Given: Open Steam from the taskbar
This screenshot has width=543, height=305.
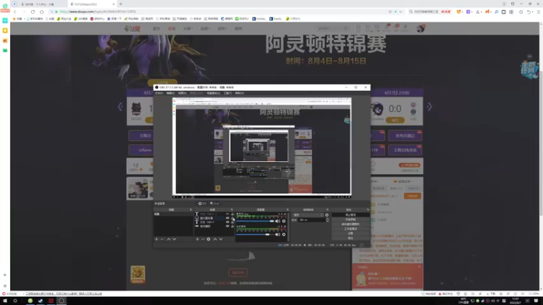Looking at the screenshot, I should (41, 301).
